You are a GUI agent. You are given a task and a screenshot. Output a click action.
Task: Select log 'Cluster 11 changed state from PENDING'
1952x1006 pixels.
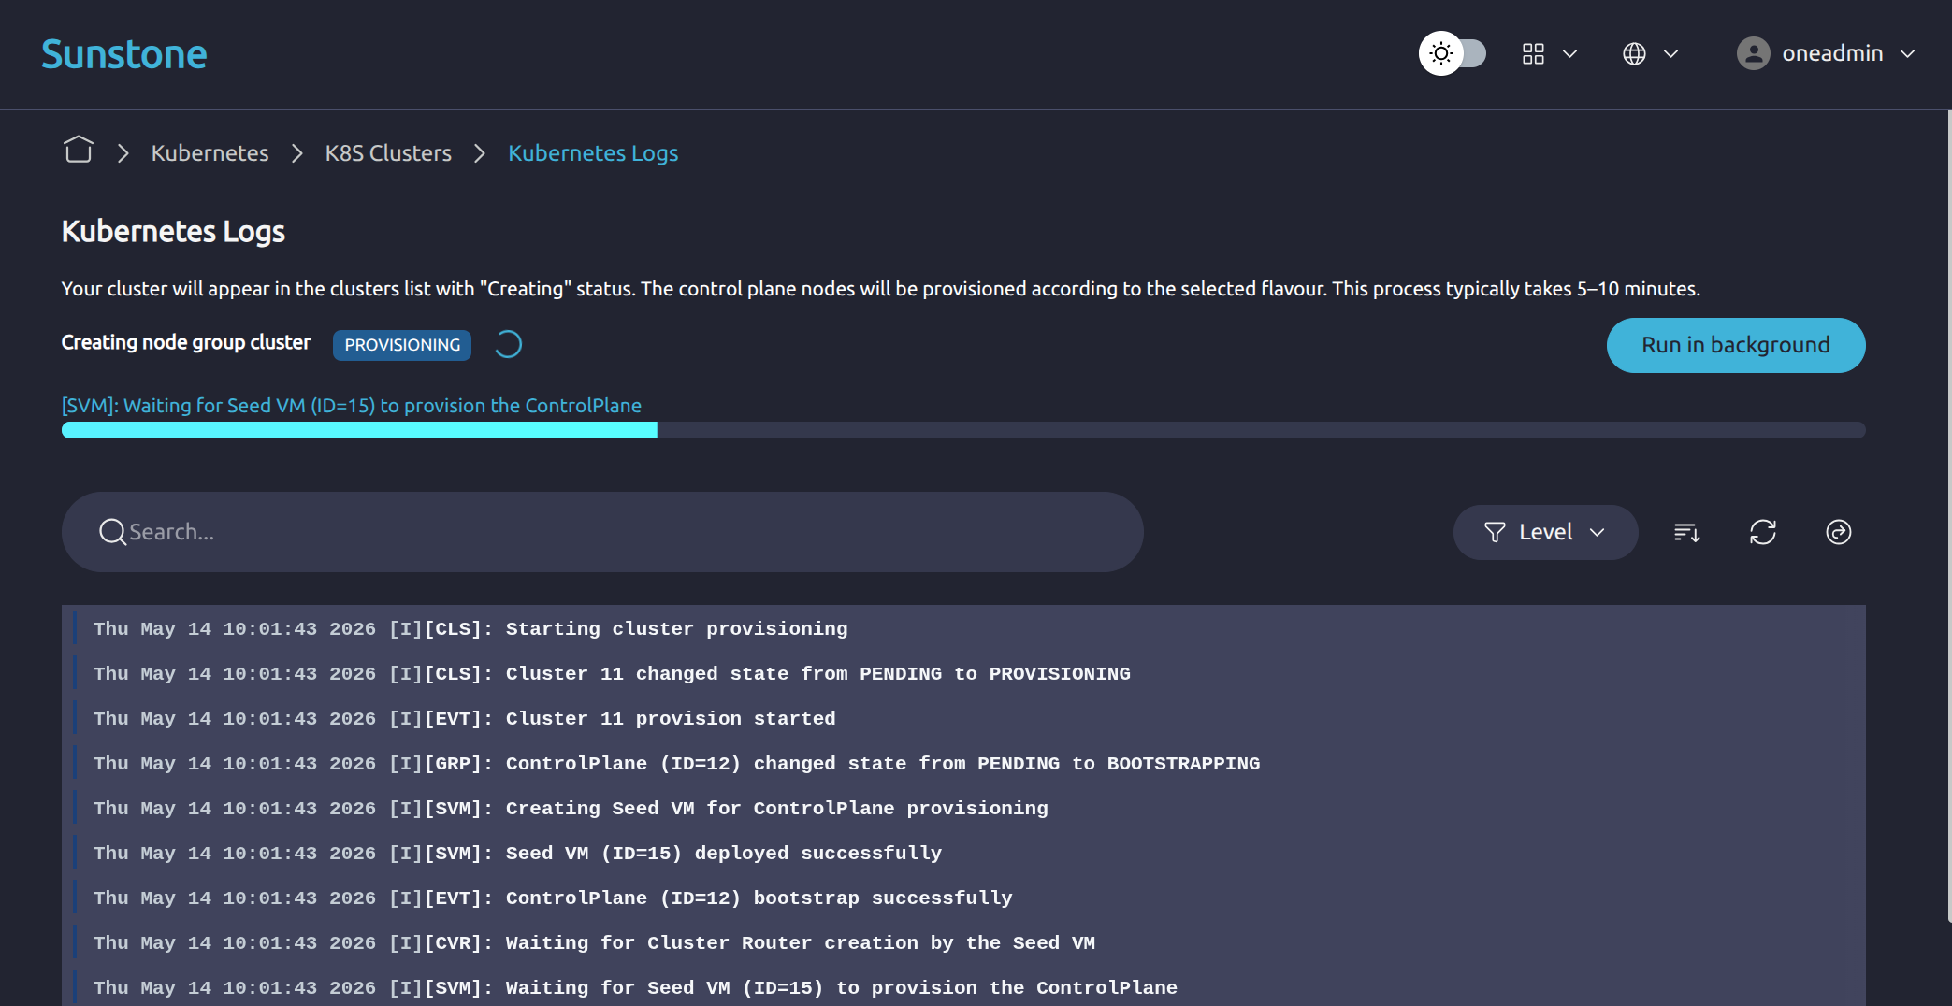click(x=963, y=674)
